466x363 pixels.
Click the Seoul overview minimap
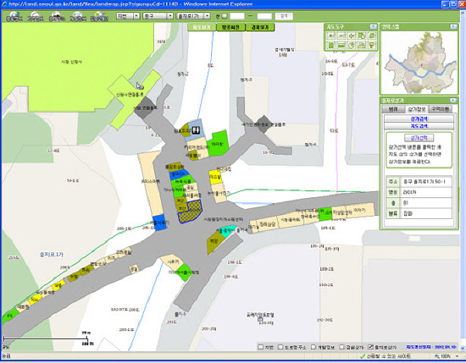(419, 63)
